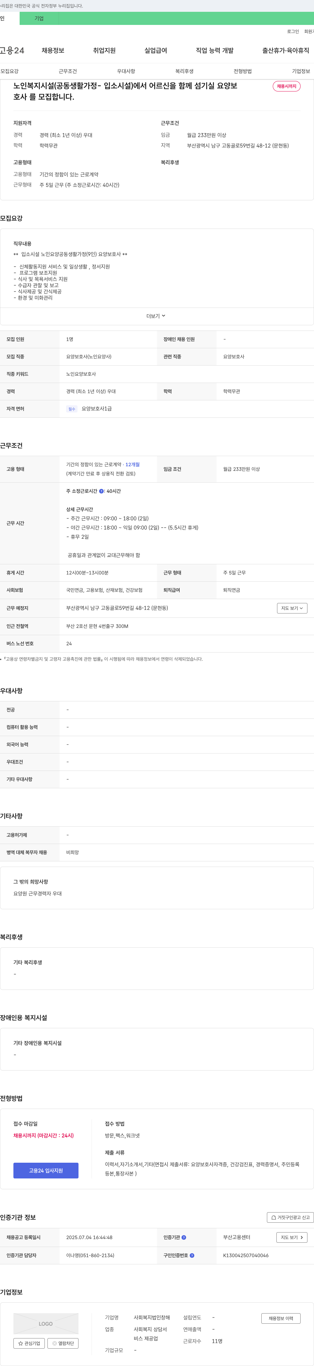The width and height of the screenshot is (314, 1366).
Task: Open the 직업 능력 개발 menu
Action: tap(215, 50)
